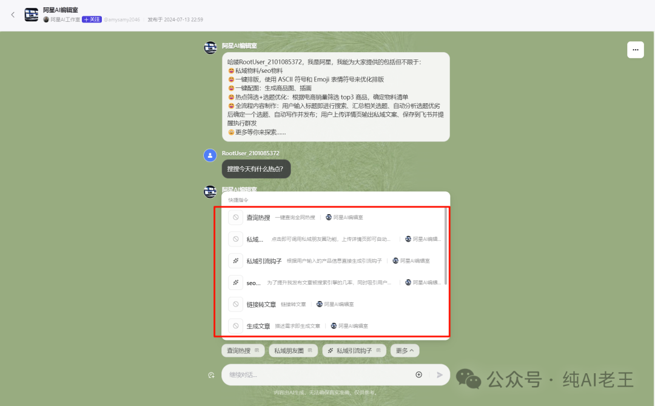
Task: Click the RootUser_2101085372 sender name
Action: pyautogui.click(x=250, y=154)
